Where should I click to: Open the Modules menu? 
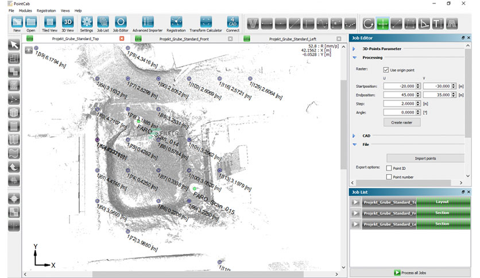(x=25, y=11)
